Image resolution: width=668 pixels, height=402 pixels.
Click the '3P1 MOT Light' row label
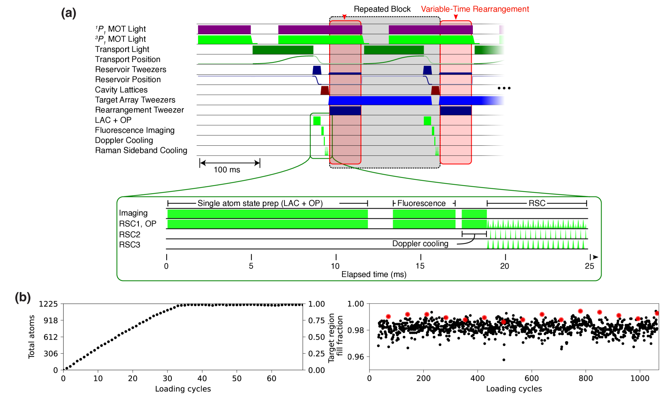(x=120, y=39)
